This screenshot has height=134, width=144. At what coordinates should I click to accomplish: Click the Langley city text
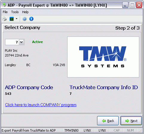click(x=10, y=65)
